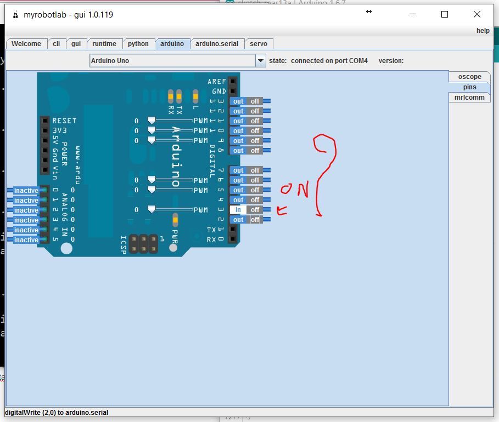Open the gui tab
This screenshot has height=422, width=499.
[76, 43]
